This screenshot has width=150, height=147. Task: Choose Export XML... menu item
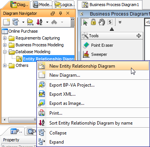point(93,94)
